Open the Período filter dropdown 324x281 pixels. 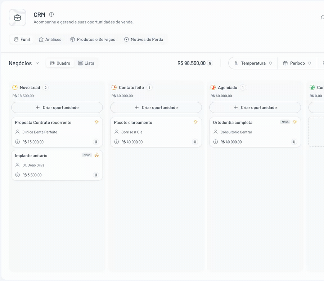tap(297, 63)
